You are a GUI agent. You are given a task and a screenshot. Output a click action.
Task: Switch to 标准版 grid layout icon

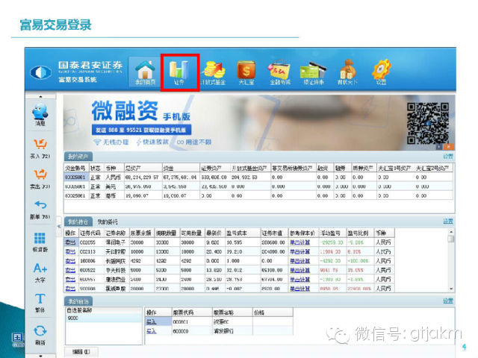click(40, 242)
